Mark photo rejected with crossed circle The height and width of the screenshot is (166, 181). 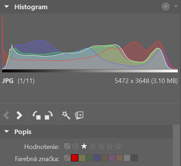[x=75, y=146]
